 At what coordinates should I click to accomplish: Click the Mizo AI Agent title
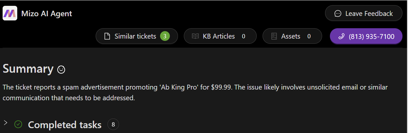[x=47, y=14]
